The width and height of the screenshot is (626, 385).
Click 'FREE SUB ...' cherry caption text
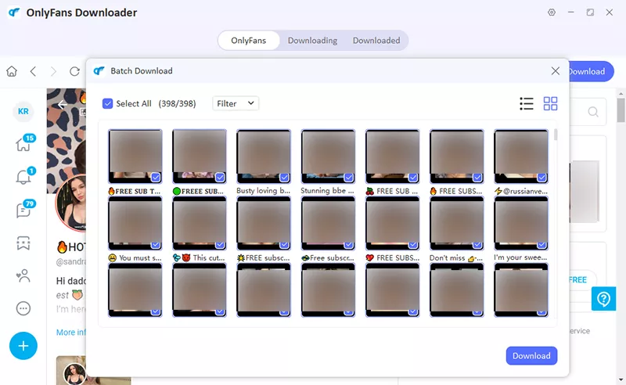click(x=392, y=191)
